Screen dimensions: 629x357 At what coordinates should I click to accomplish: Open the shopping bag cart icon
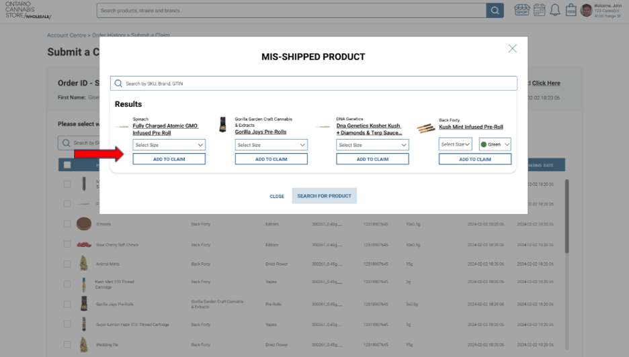pyautogui.click(x=571, y=10)
